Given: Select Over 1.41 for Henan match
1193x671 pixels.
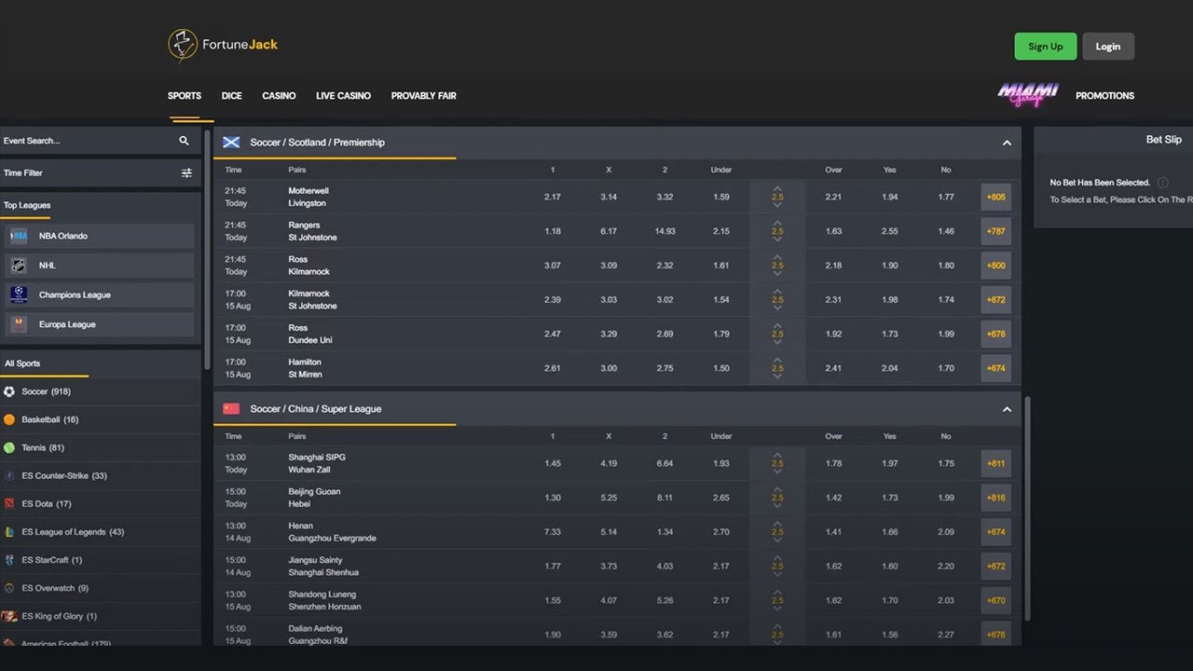Looking at the screenshot, I should pyautogui.click(x=833, y=532).
